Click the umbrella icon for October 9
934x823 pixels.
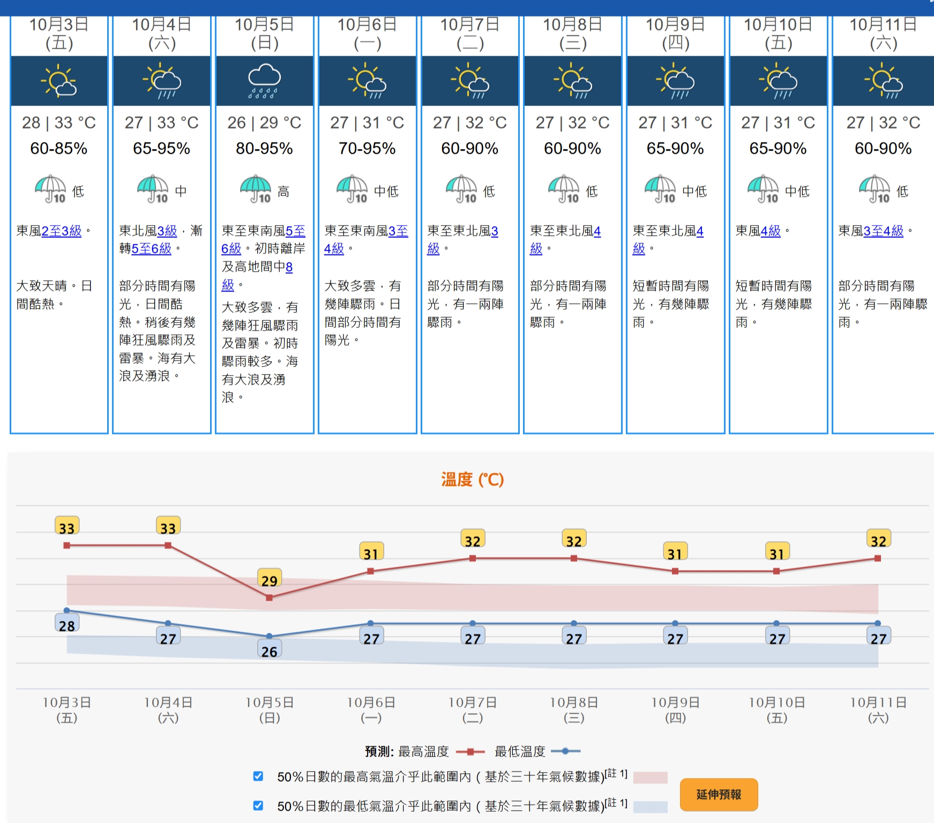(x=660, y=189)
